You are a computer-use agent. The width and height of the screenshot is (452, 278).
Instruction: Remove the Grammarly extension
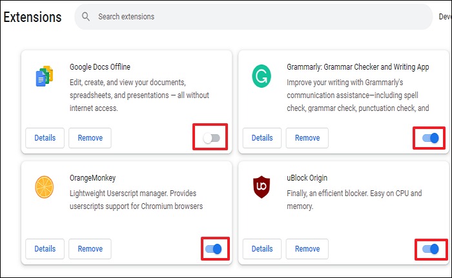tap(307, 138)
